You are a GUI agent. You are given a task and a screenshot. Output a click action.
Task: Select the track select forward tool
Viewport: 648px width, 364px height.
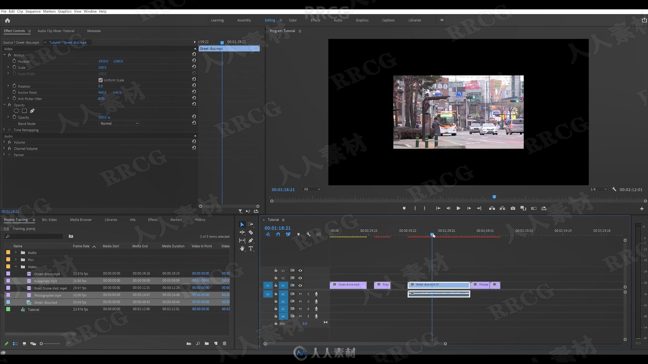[250, 224]
